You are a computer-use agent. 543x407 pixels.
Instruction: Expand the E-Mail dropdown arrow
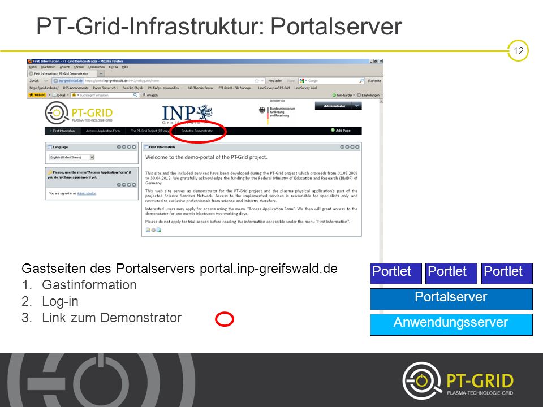(x=68, y=95)
